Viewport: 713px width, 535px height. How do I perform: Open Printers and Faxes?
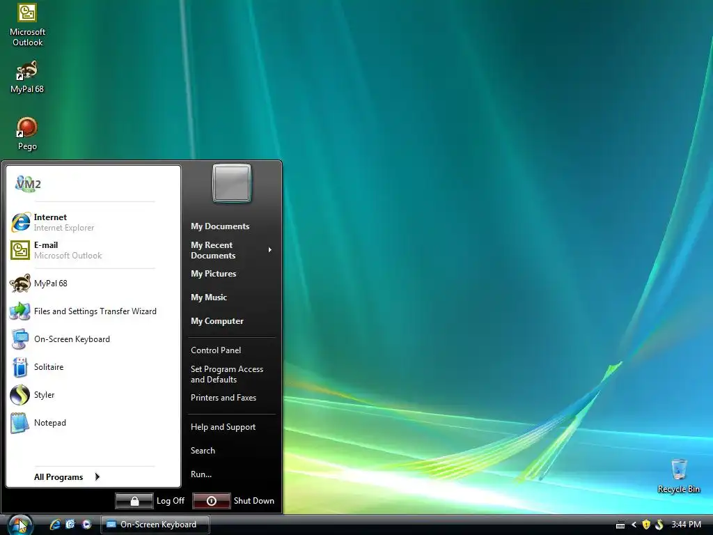click(224, 397)
